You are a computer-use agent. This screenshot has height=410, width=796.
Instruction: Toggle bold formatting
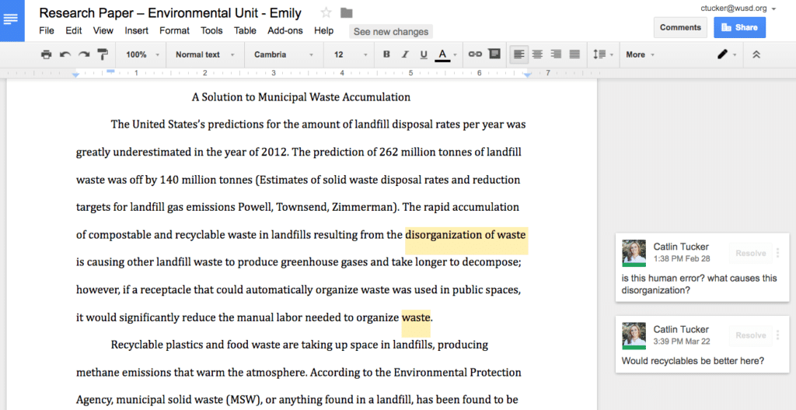pos(386,54)
